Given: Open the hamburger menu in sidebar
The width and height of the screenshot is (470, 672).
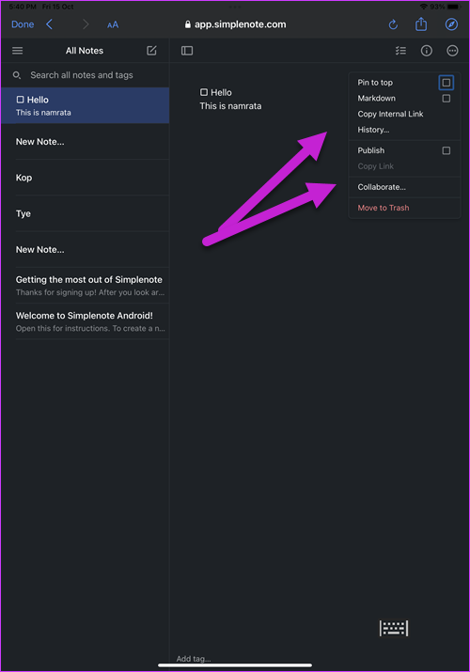Looking at the screenshot, I should [18, 51].
